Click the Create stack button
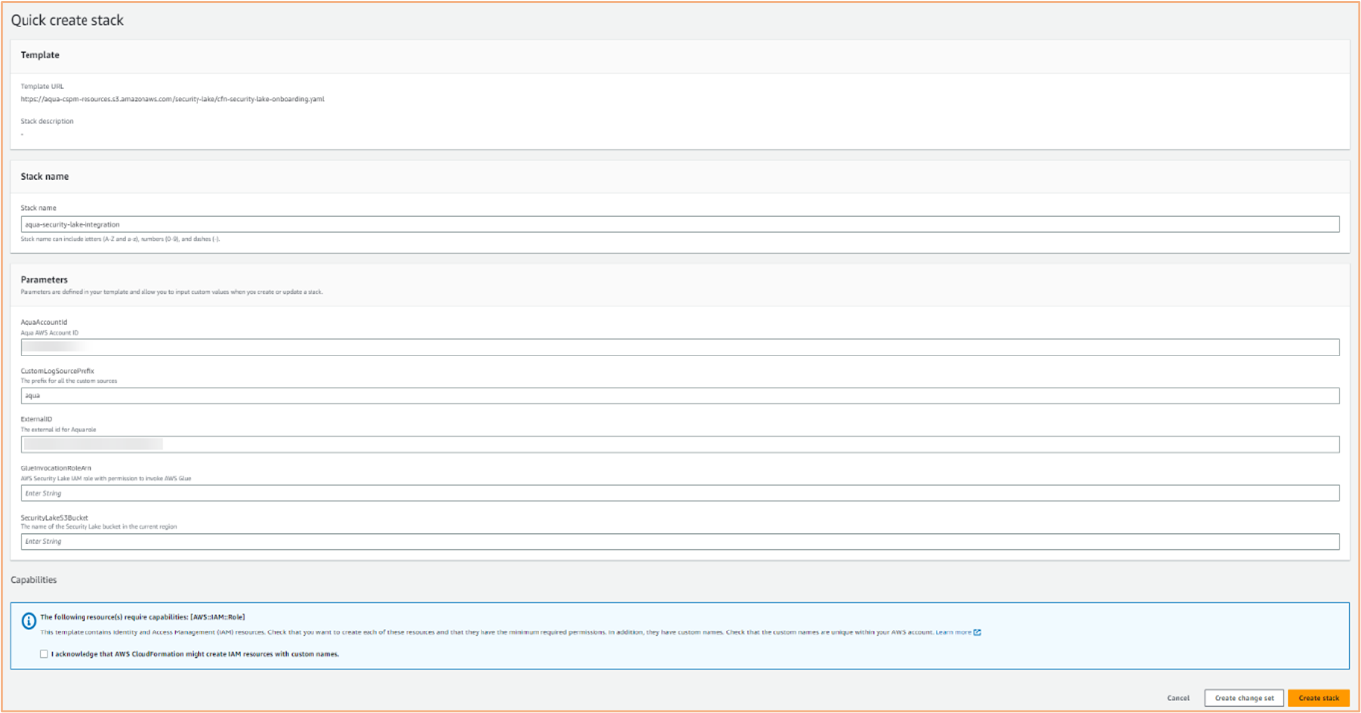Viewport: 1361px width, 713px height. tap(1319, 698)
